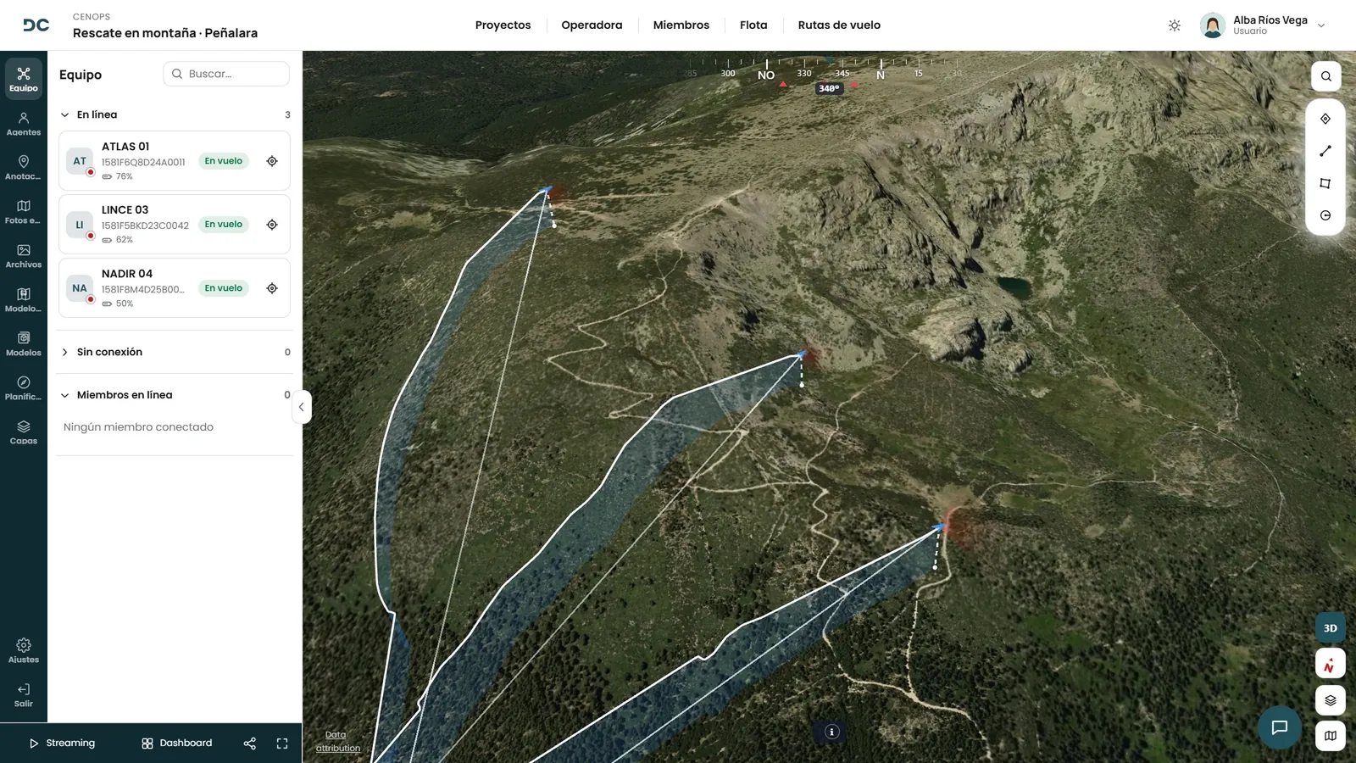
Task: Toggle light/dark theme sun icon
Action: tap(1175, 25)
